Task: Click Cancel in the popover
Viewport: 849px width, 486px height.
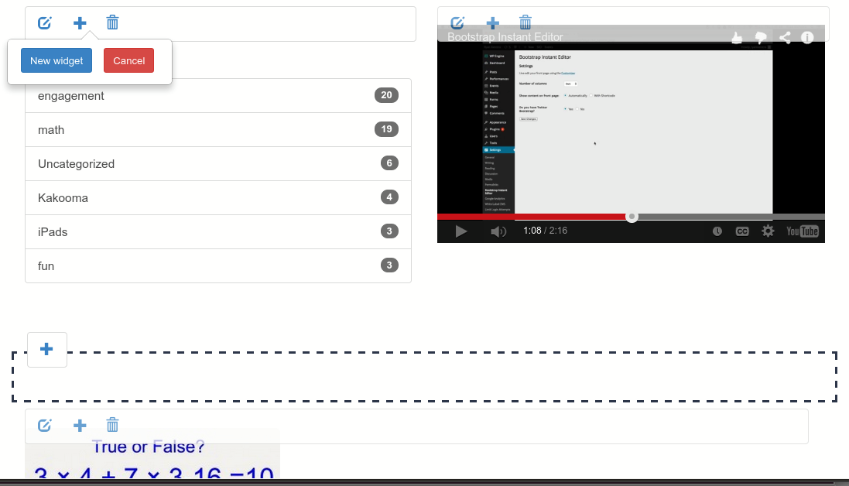Action: click(129, 60)
